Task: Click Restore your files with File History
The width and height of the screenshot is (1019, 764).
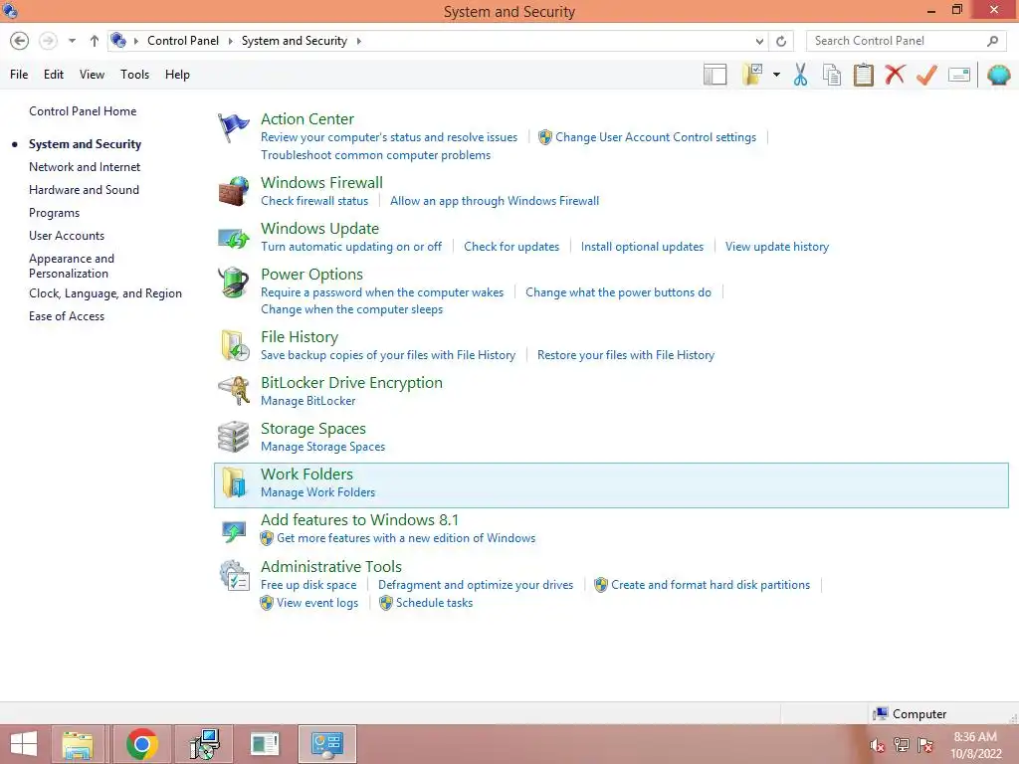Action: click(x=626, y=355)
